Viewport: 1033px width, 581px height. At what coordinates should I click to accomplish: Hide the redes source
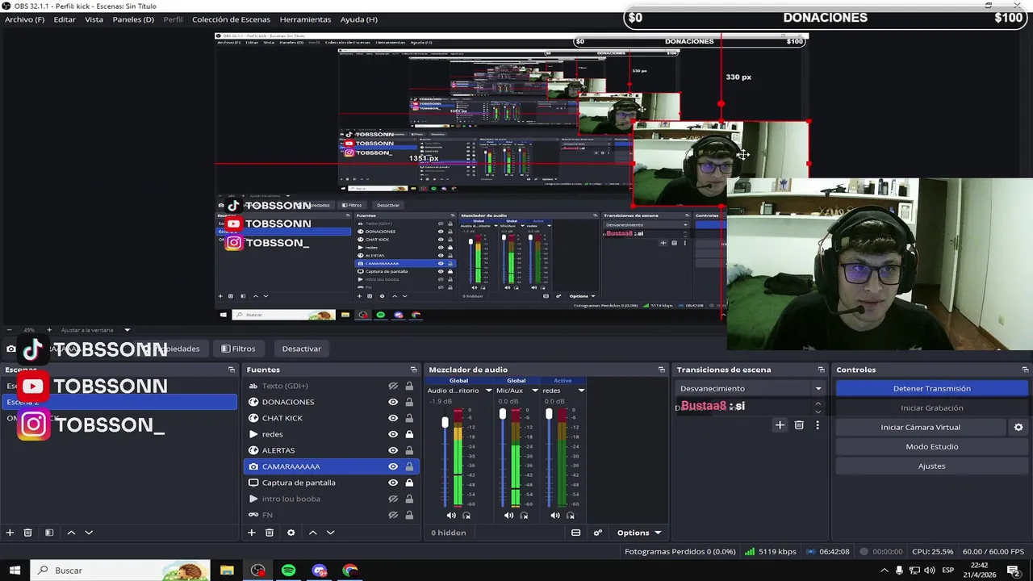(x=393, y=434)
